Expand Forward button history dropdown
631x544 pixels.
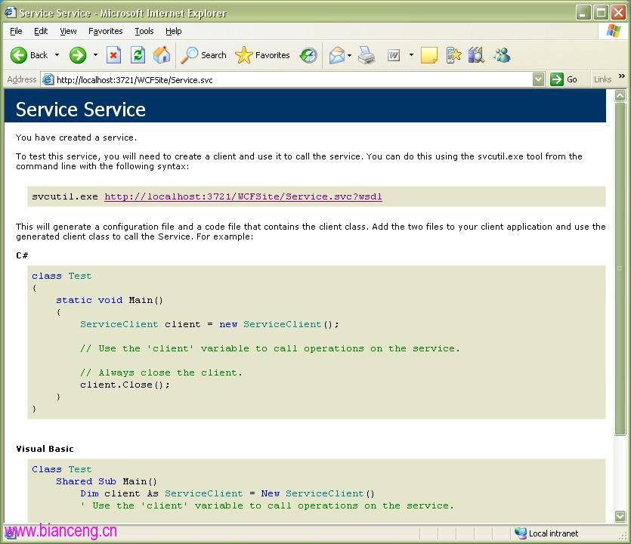pyautogui.click(x=95, y=55)
